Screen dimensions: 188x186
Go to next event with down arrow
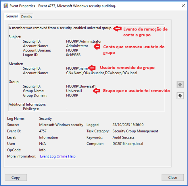[x=180, y=96]
